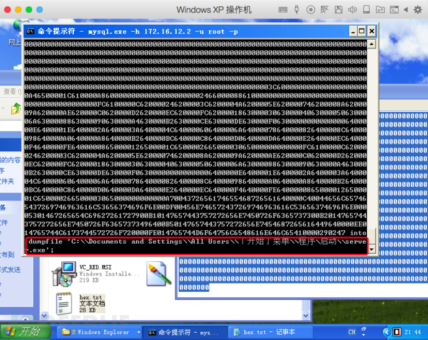The width and height of the screenshot is (428, 340).
Task: Click the CD/DVD disc icon
Action: pos(311,10)
